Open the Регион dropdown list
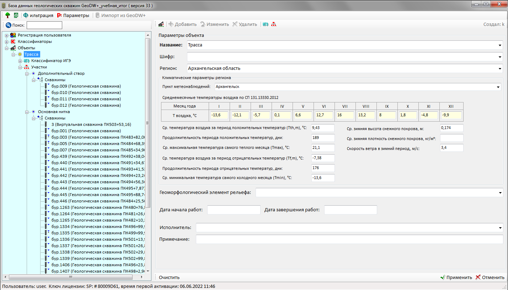This screenshot has width=508, height=290. click(500, 68)
